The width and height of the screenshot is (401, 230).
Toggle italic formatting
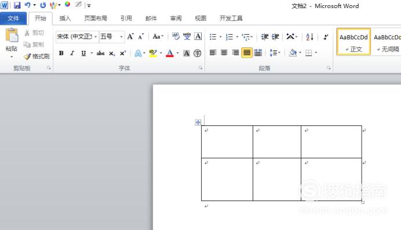pyautogui.click(x=72, y=53)
